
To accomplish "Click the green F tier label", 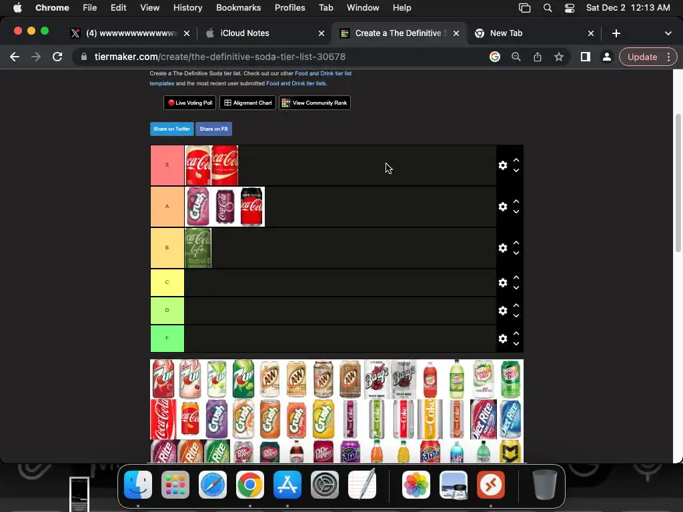I will point(167,338).
